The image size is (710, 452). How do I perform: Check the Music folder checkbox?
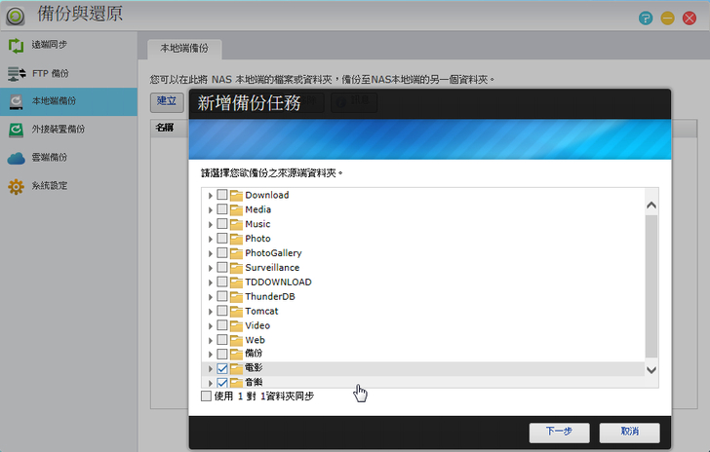[x=222, y=223]
